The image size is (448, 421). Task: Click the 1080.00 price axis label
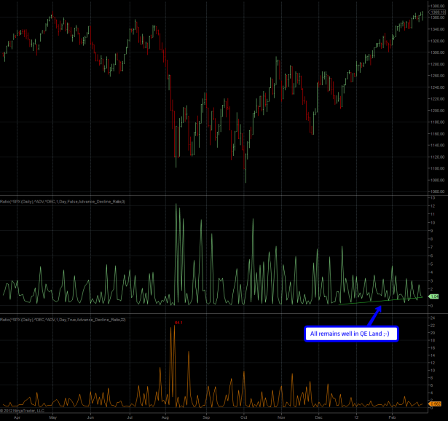click(437, 180)
